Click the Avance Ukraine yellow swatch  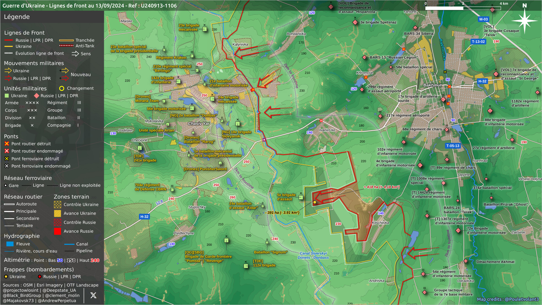[57, 213]
